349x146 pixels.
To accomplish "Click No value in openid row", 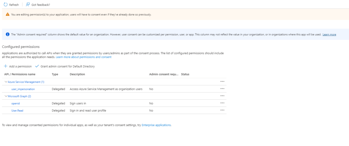I will click(x=151, y=103).
